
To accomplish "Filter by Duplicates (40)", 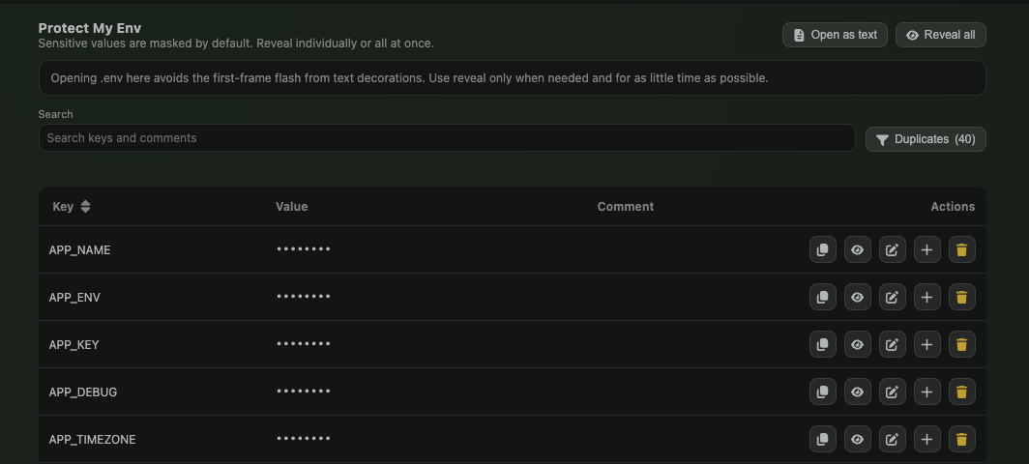I will click(926, 139).
